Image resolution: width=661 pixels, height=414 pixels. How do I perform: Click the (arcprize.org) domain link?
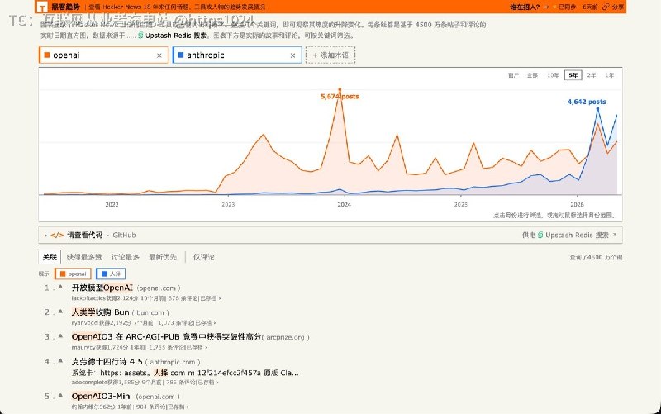(288, 337)
